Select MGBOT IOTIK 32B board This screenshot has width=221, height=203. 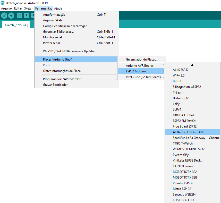(192, 177)
